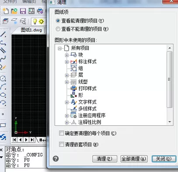Enable 确定要清理的每个项目 checkbox
Viewport: 178px width, 172px height.
(x=61, y=133)
